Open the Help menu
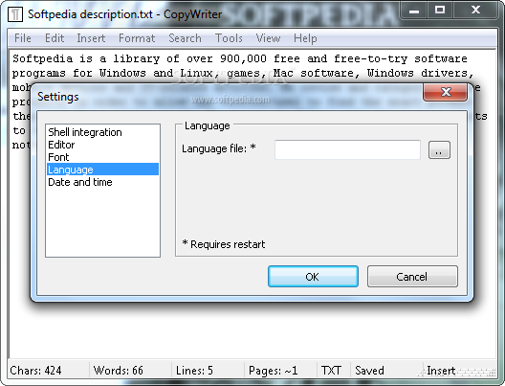This screenshot has height=386, width=505. [x=305, y=38]
